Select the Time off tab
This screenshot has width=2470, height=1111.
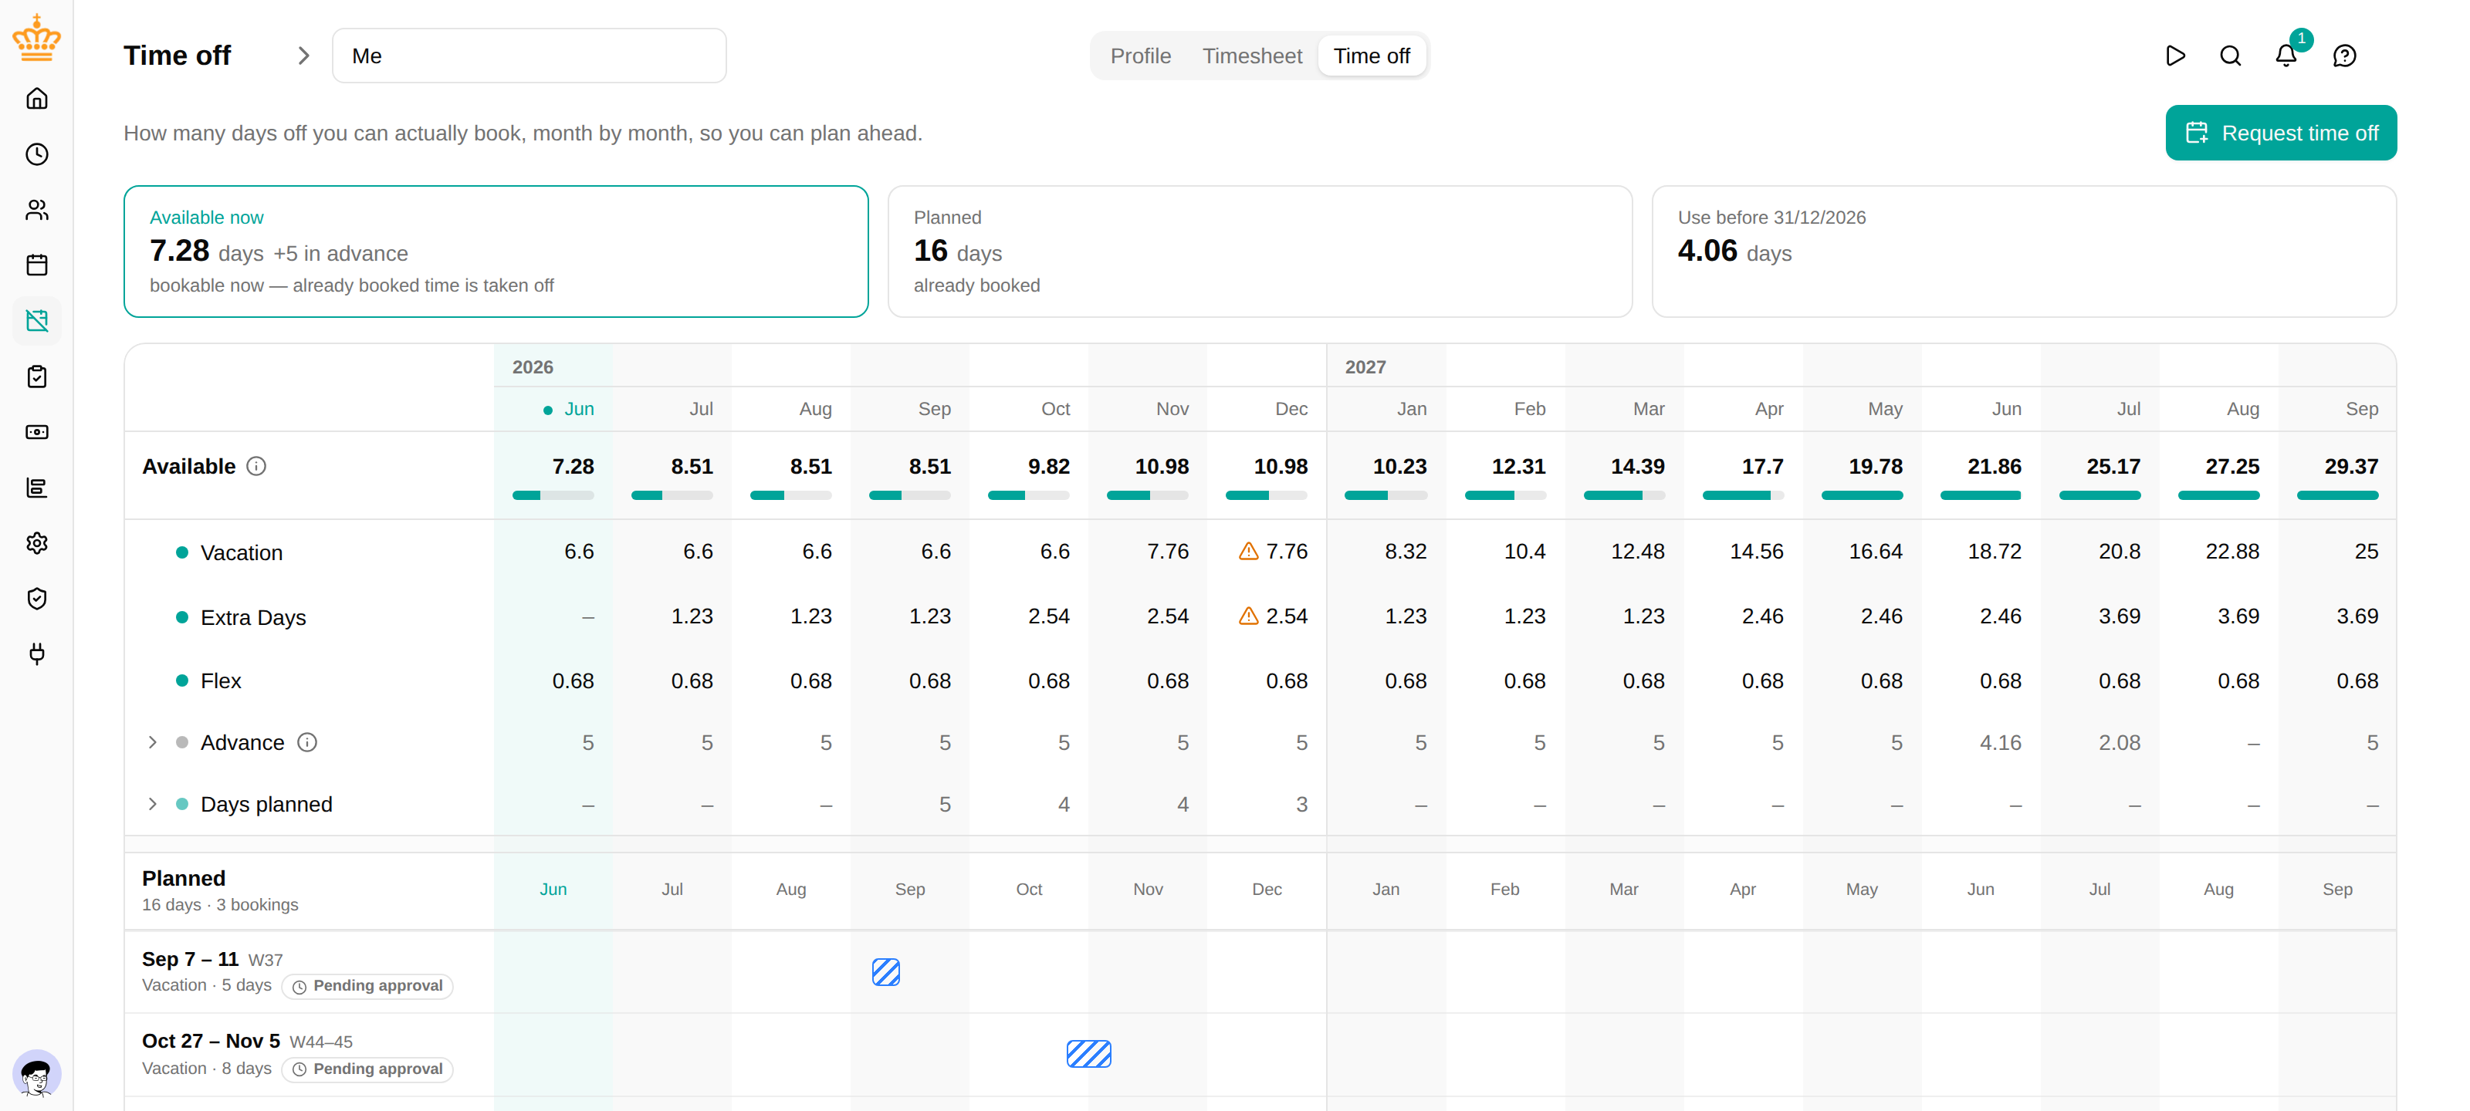click(x=1371, y=56)
